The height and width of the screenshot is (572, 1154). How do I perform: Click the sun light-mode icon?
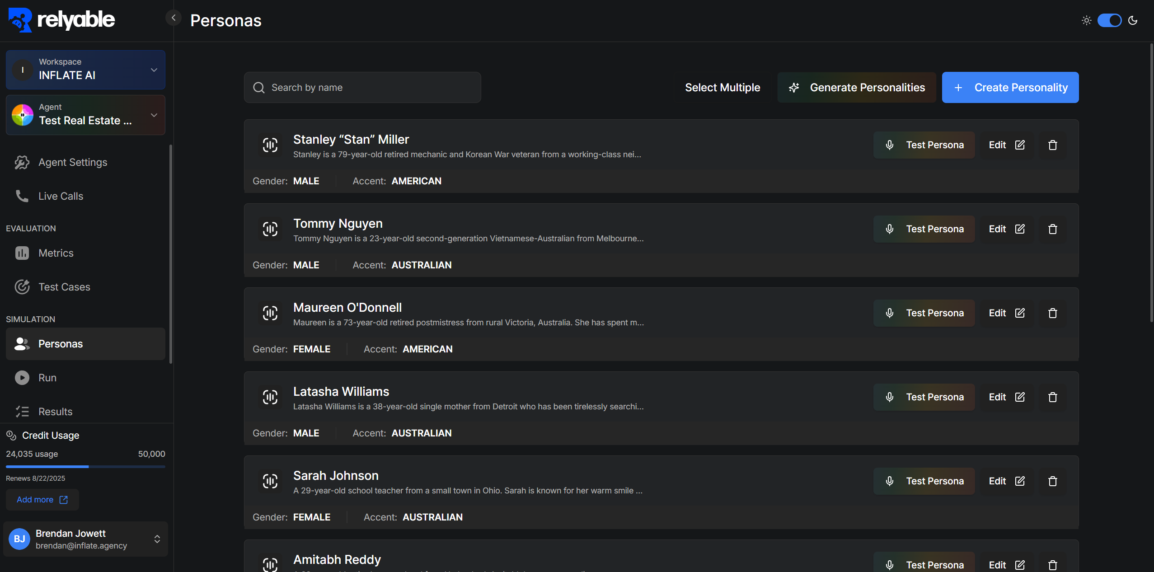point(1087,20)
